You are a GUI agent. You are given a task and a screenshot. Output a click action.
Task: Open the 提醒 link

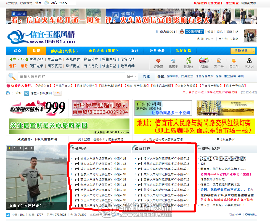229,32
